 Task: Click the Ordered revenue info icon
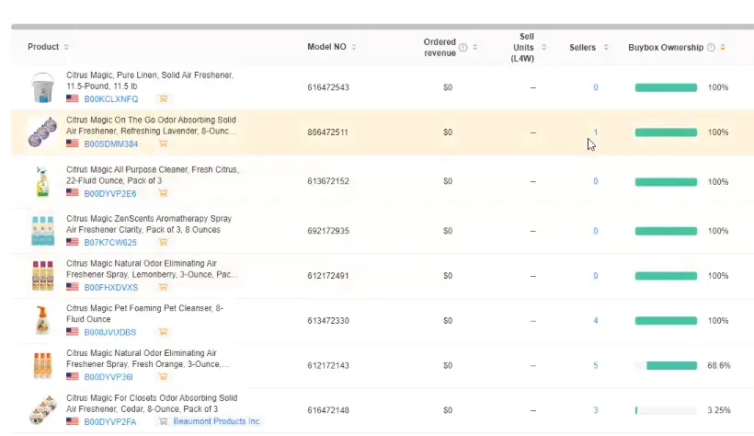463,48
